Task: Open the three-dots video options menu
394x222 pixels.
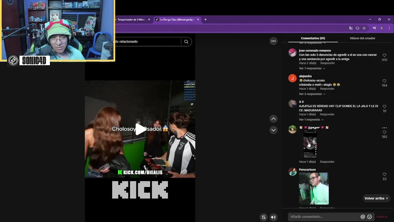Action: coord(273,41)
